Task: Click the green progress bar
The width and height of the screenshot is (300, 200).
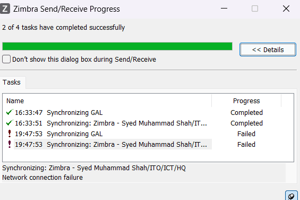Action: 117,46
